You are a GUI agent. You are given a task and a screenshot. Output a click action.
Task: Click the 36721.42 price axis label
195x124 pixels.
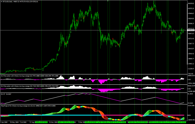coord(191,39)
